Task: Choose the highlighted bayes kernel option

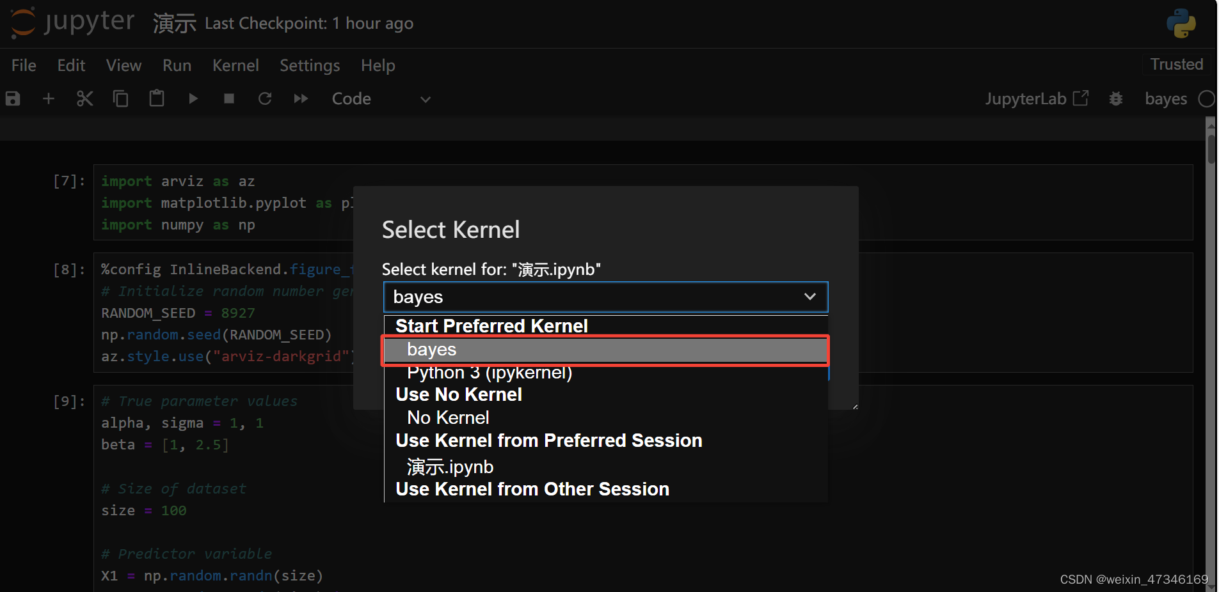Action: click(605, 350)
